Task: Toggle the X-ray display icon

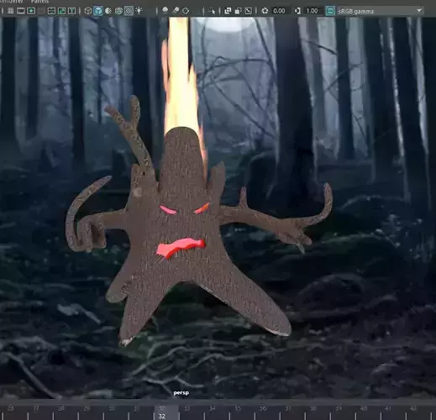Action: 228,11
